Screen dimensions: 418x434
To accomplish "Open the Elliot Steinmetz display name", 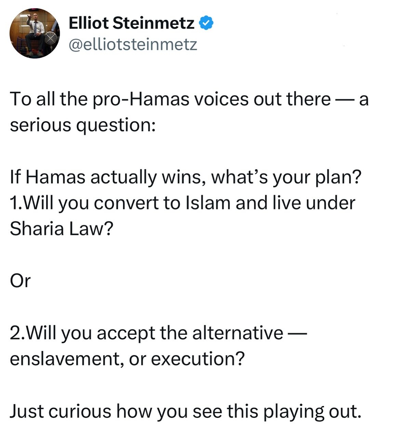I will 132,23.
